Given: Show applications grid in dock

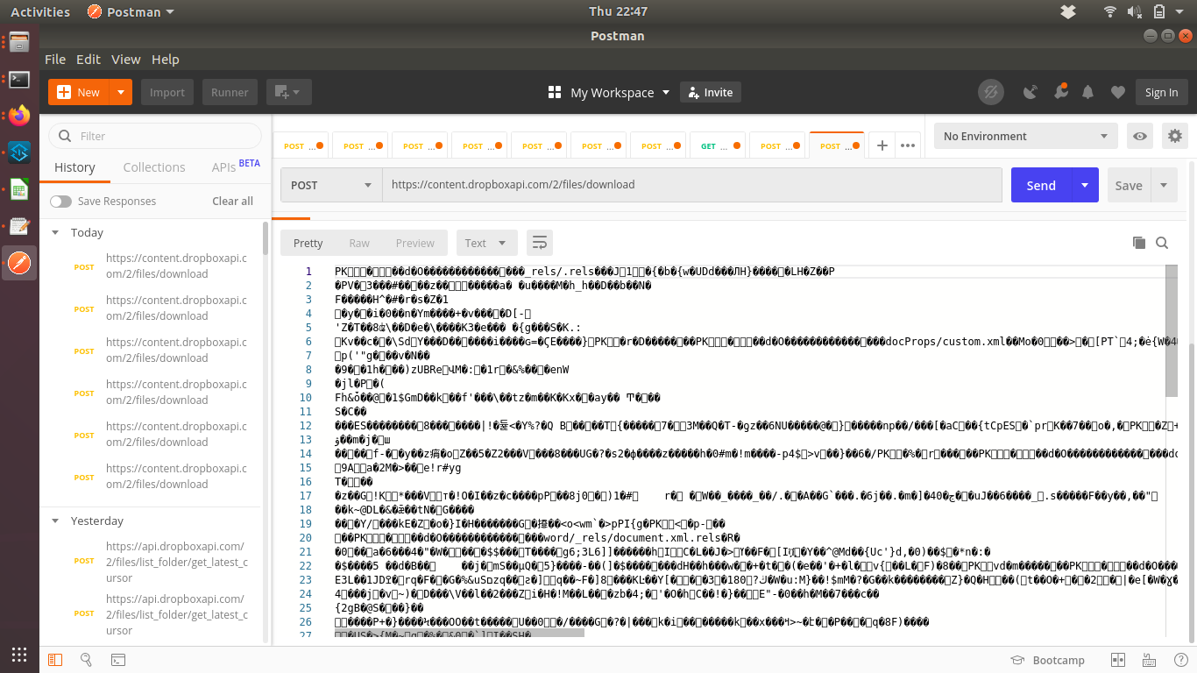Looking at the screenshot, I should [x=19, y=654].
